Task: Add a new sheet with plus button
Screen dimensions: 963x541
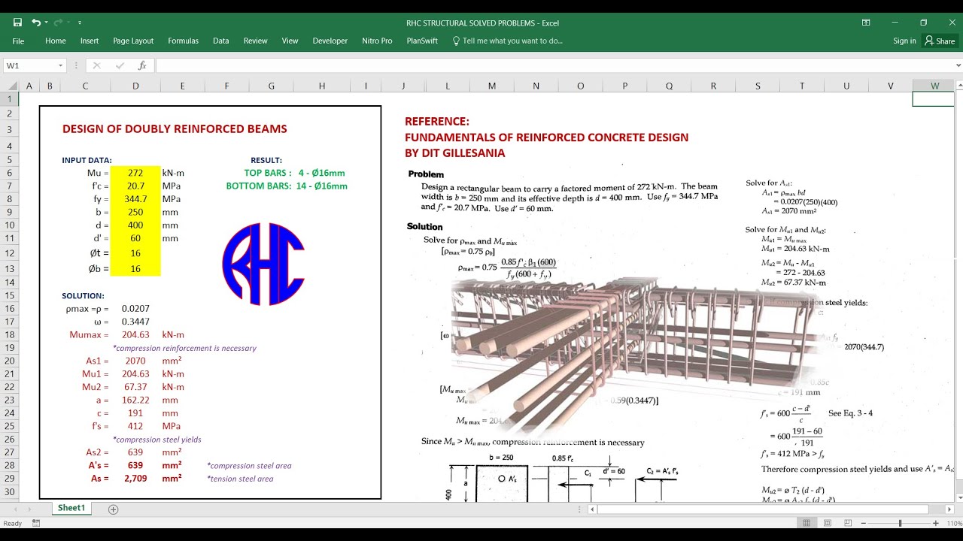Action: coord(113,509)
